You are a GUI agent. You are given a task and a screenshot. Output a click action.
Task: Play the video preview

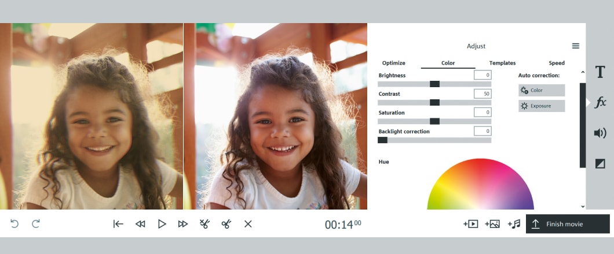click(162, 224)
